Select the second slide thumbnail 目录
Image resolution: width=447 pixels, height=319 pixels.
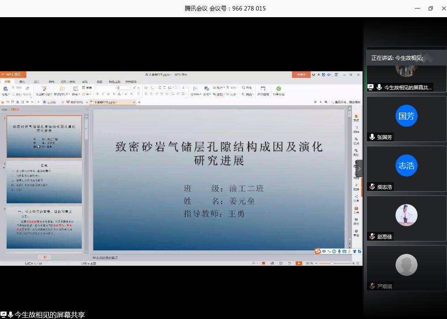[44, 182]
